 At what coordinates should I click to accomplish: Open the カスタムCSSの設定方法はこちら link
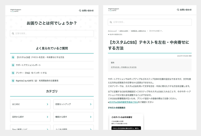point(124,102)
